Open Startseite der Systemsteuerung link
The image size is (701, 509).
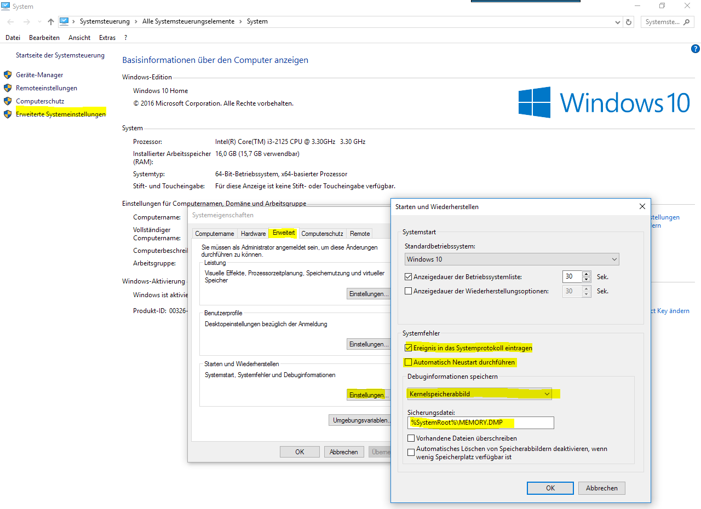tap(60, 55)
